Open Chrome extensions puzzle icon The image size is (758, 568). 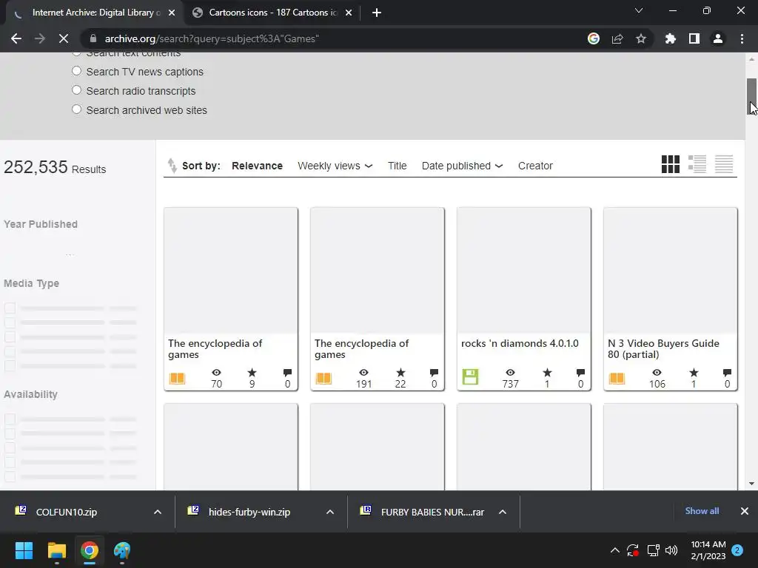click(671, 38)
